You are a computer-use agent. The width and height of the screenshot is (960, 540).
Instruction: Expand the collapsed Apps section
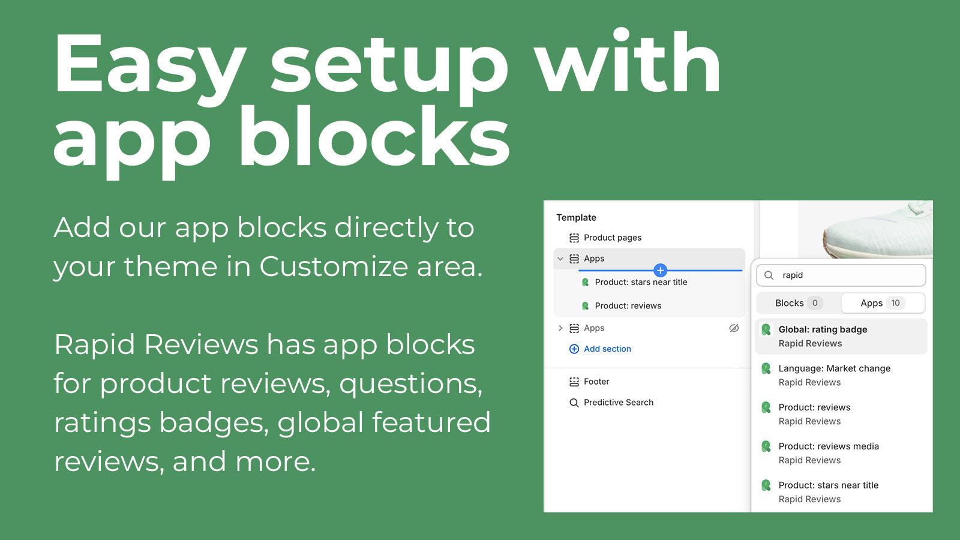(x=560, y=328)
